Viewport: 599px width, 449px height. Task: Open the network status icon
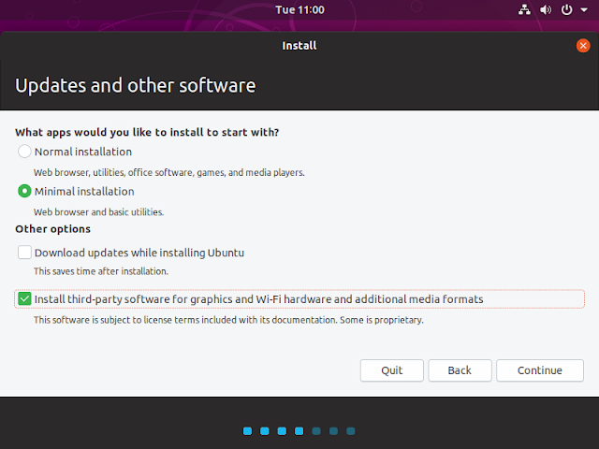[x=524, y=9]
